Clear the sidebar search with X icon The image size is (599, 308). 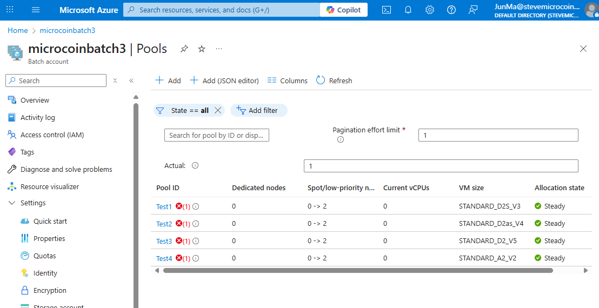click(x=115, y=81)
